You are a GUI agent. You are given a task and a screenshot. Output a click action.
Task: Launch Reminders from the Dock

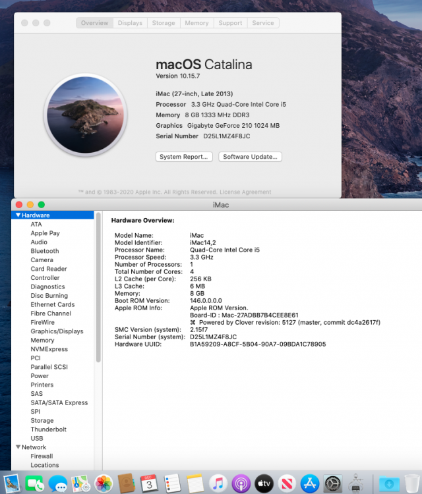click(x=173, y=483)
